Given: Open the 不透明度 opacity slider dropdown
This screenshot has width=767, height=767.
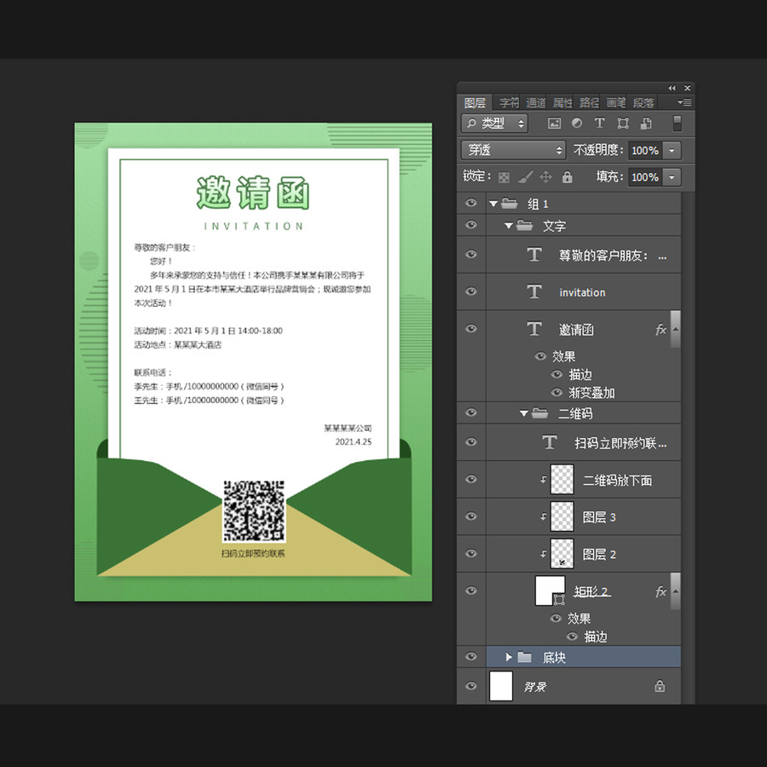Looking at the screenshot, I should tap(672, 151).
